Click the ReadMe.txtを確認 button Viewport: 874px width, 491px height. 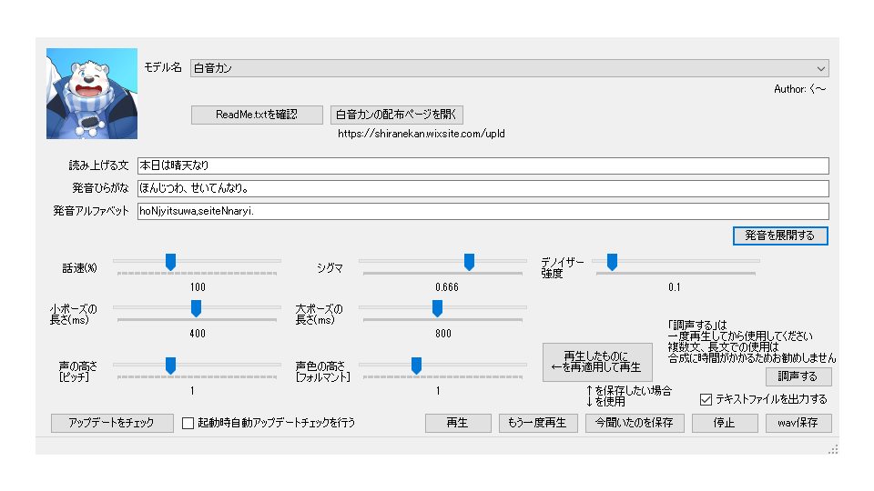(257, 115)
